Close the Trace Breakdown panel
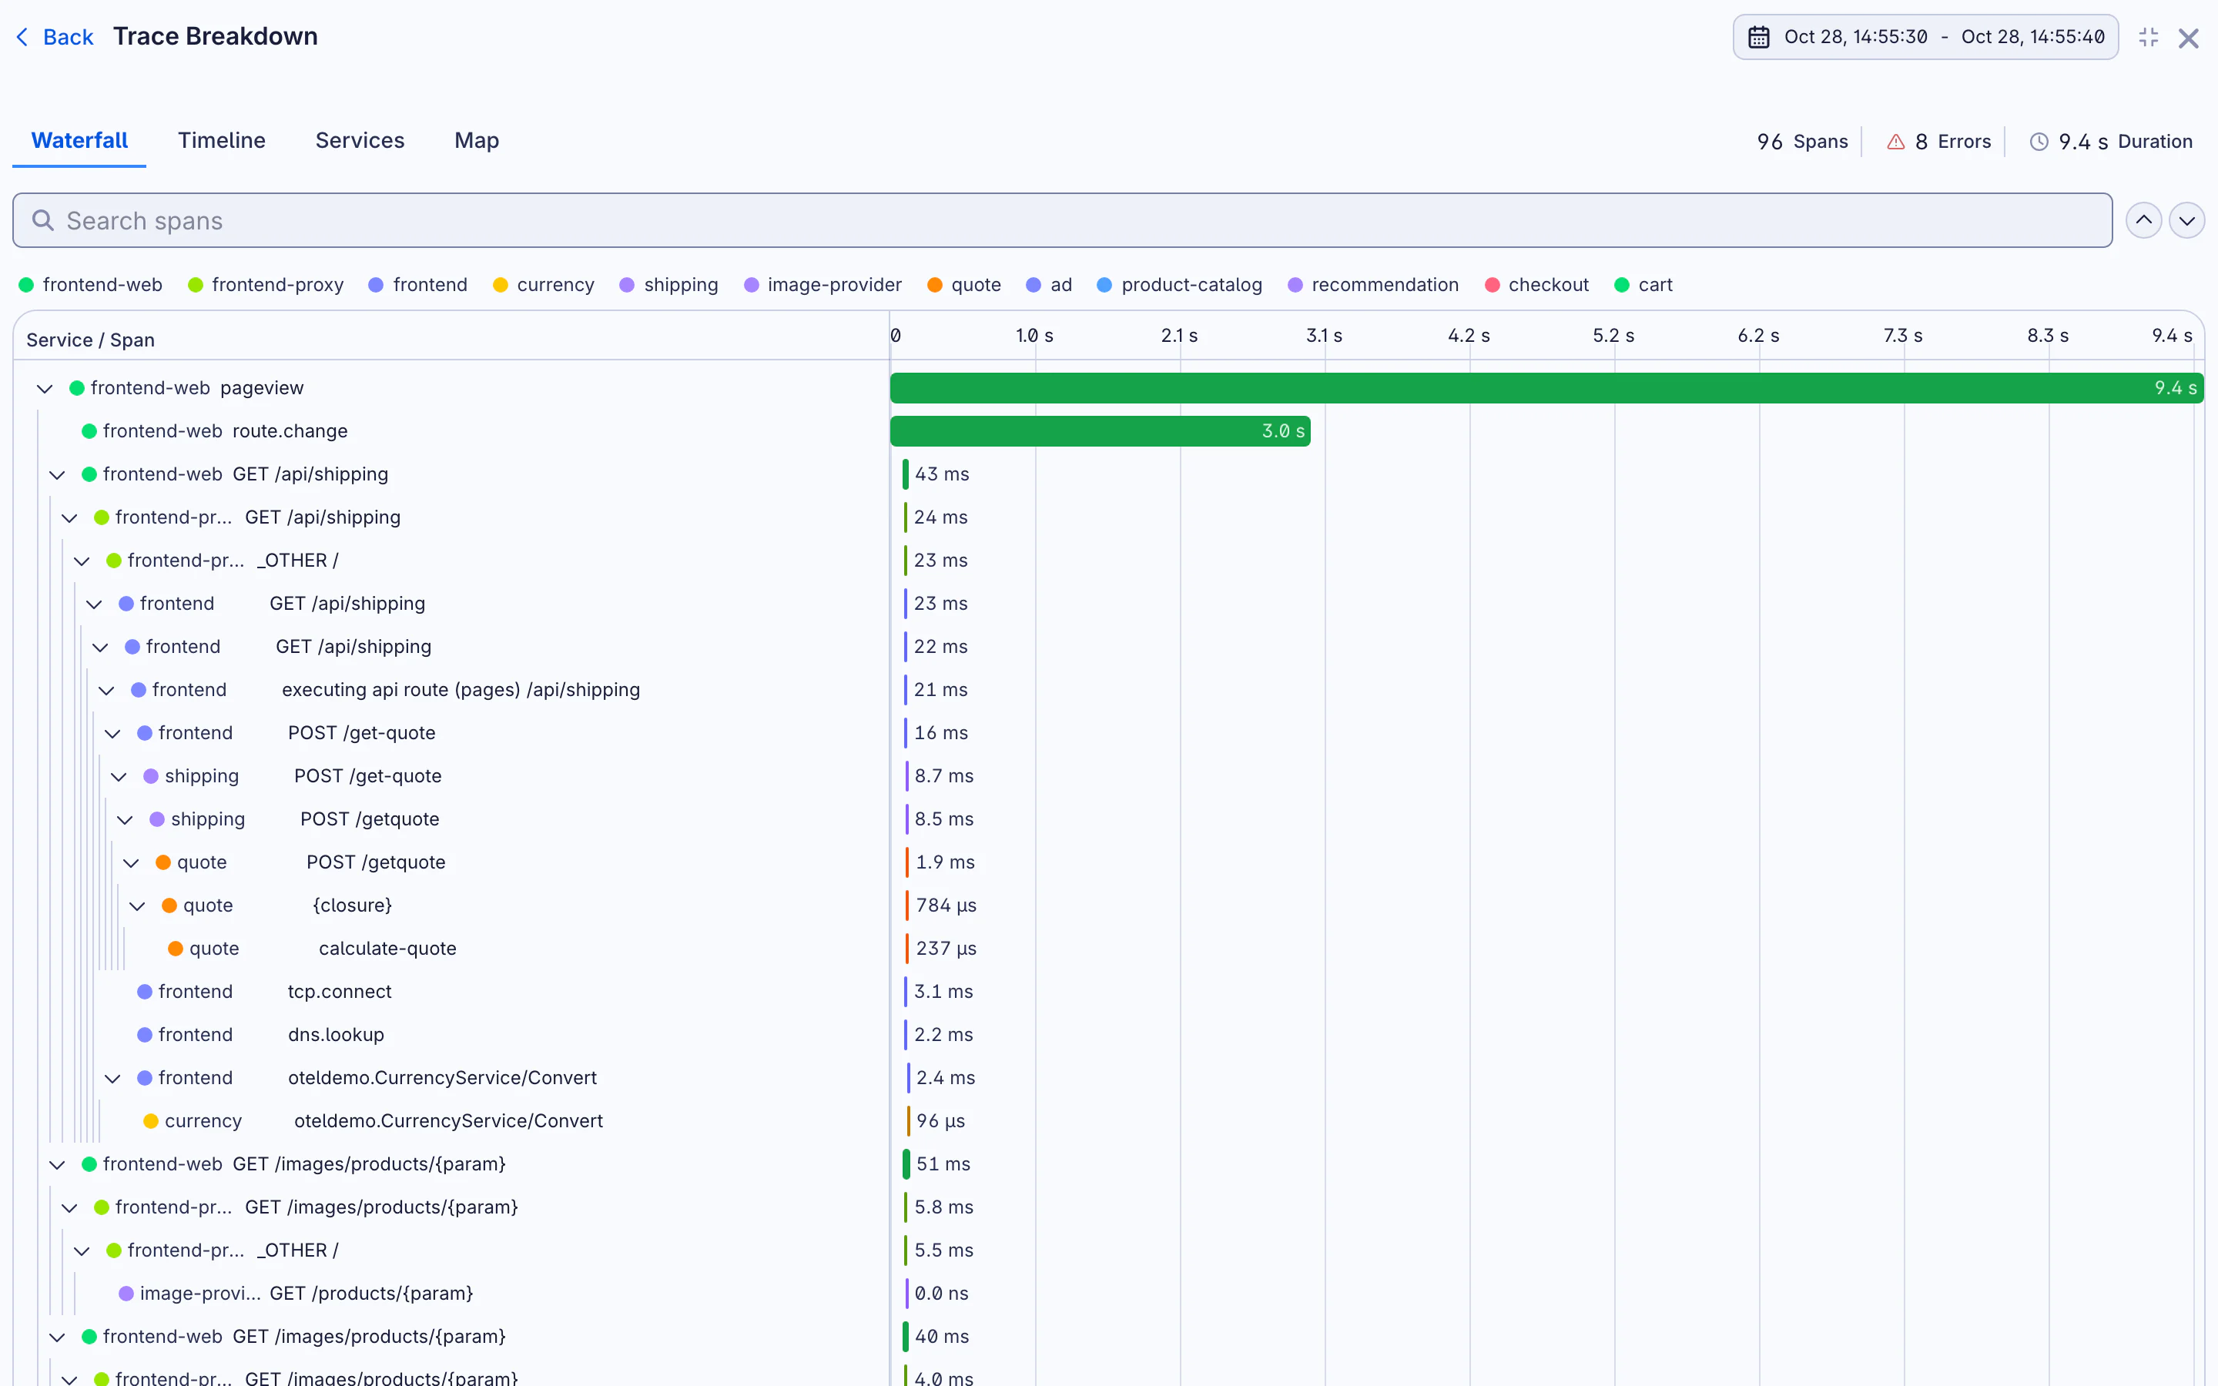Screen dimensions: 2218x1386 pyautogui.click(x=2189, y=38)
